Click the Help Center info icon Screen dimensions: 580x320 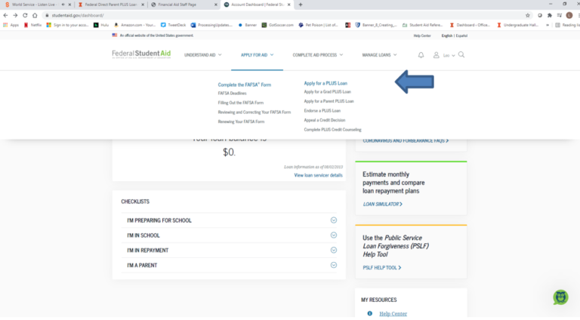click(x=369, y=313)
